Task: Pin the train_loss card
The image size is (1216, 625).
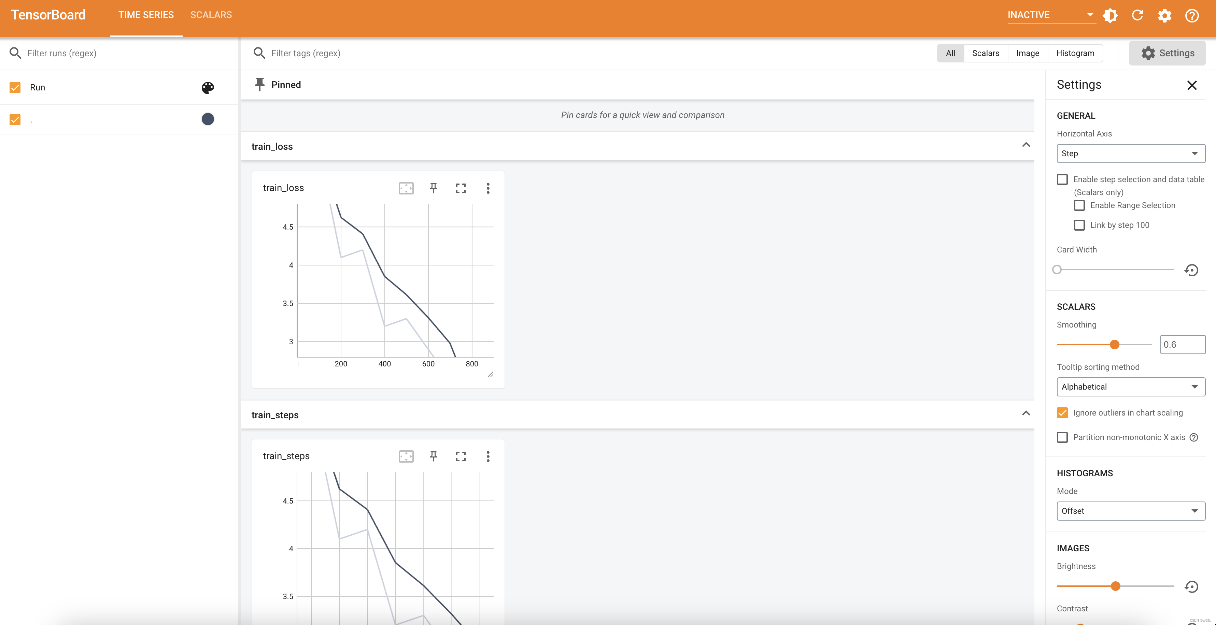Action: 433,188
